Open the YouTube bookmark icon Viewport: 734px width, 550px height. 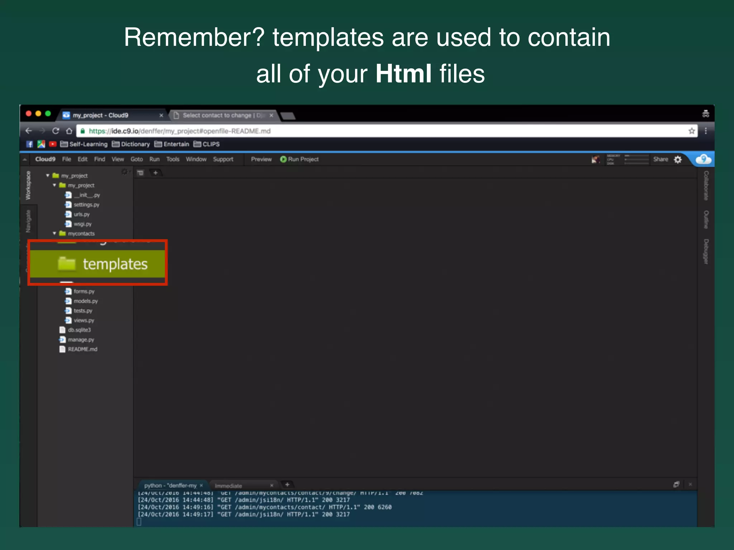53,144
